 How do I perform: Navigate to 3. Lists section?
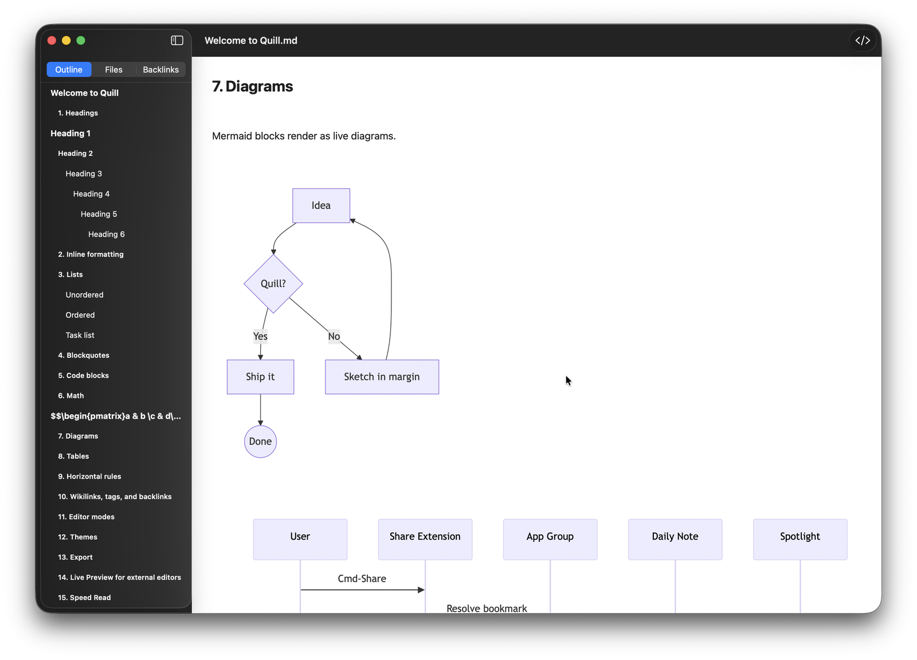[70, 274]
